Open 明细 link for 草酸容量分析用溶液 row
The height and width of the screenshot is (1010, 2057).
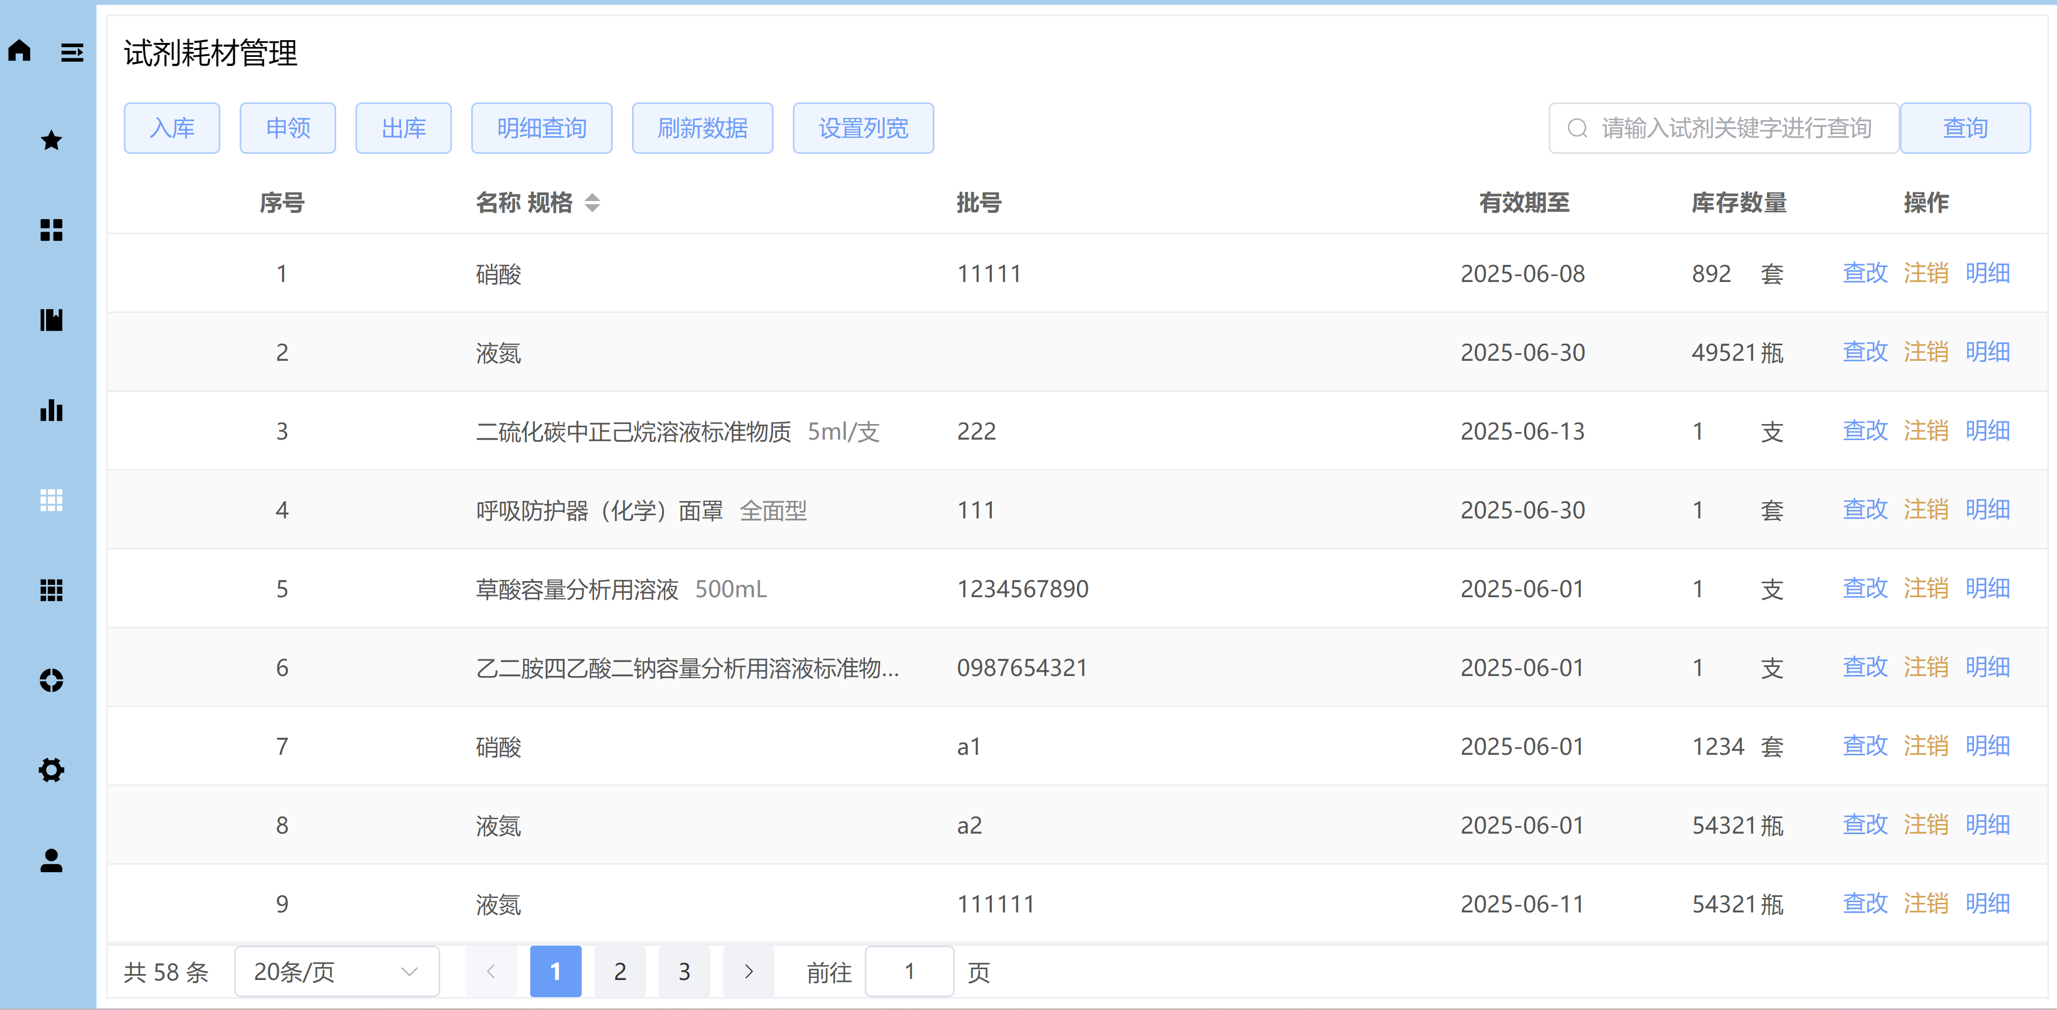click(x=1987, y=589)
